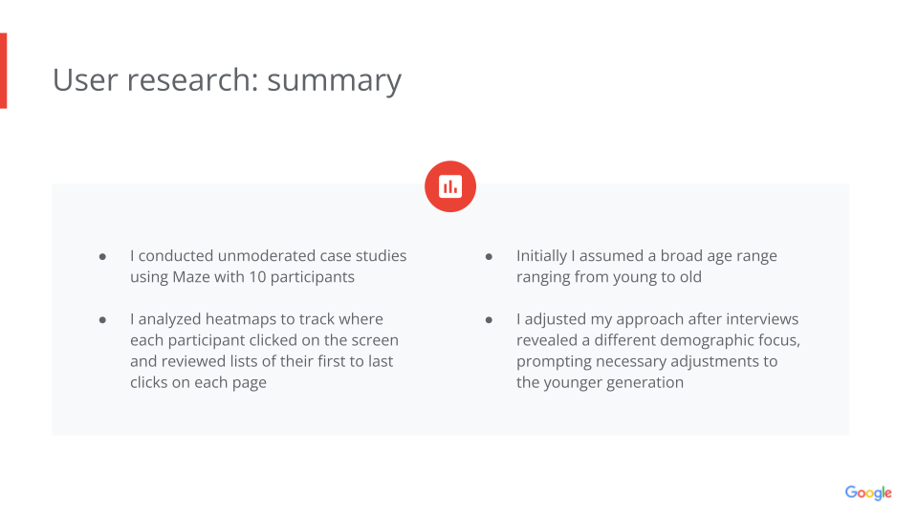918x516 pixels.
Task: Select the heatmaps analysis paragraph
Action: (x=264, y=351)
